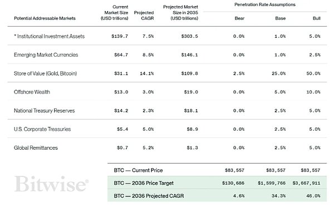Image resolution: width=334 pixels, height=207 pixels.
Task: Click the Penetration Rate Assumptions header
Action: click(265, 4)
